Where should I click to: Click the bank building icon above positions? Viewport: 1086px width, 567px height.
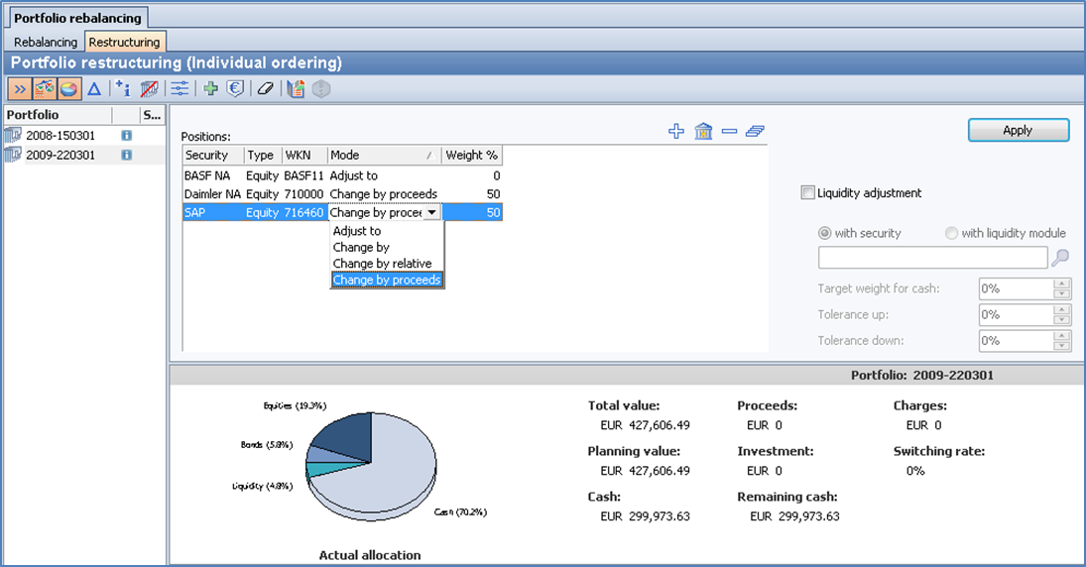click(703, 132)
